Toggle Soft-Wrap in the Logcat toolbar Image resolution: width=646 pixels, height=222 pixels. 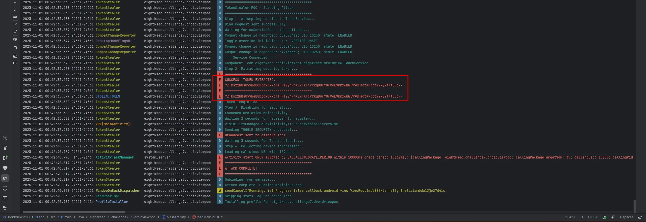point(15,17)
